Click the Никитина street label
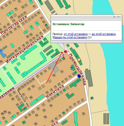The image size is (124, 126). tap(55, 92)
